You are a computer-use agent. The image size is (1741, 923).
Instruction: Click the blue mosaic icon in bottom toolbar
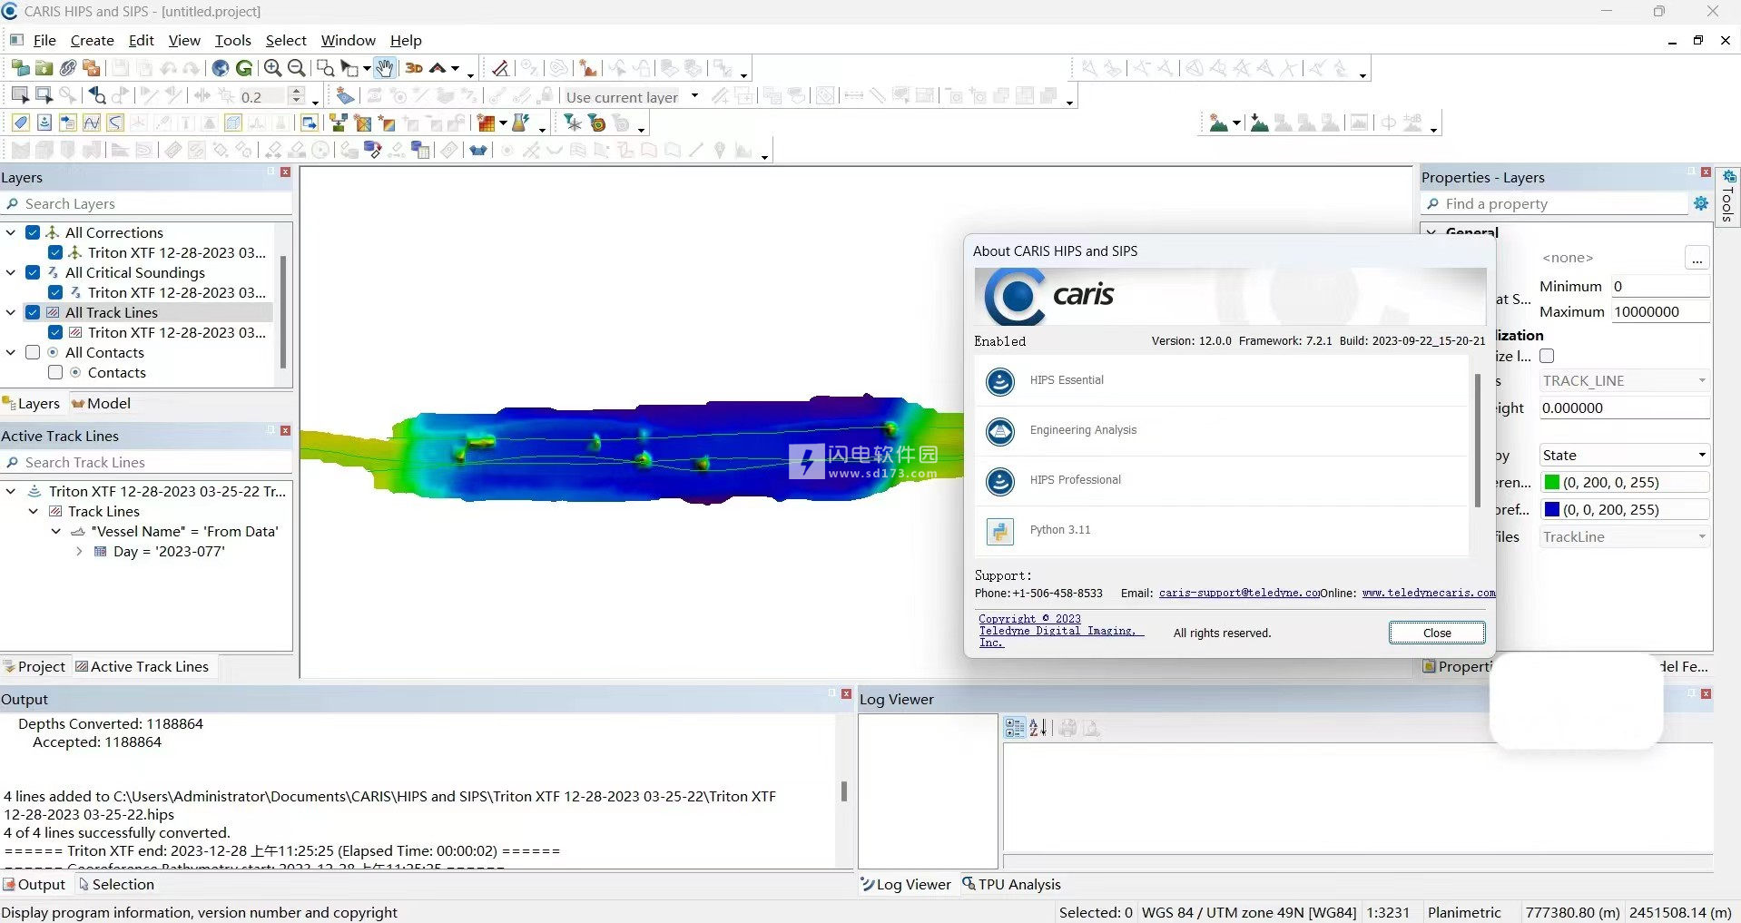478,150
